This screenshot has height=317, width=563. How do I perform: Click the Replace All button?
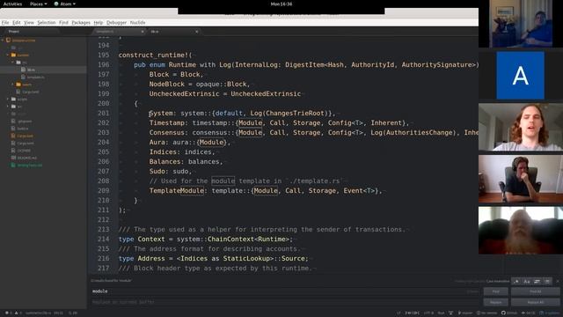pyautogui.click(x=536, y=302)
